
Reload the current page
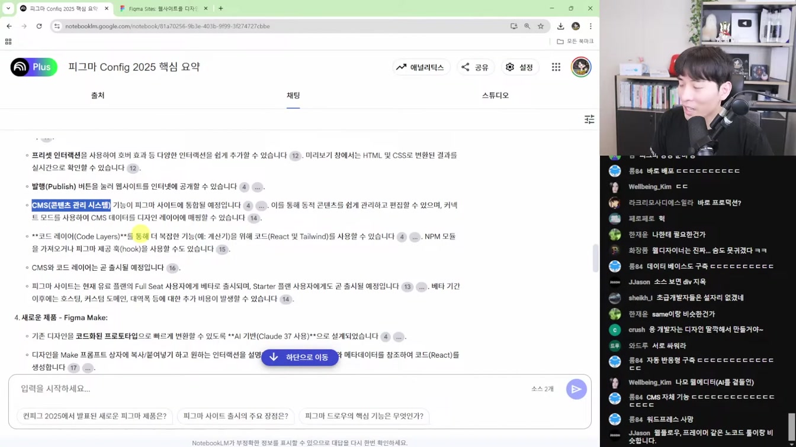coord(39,26)
